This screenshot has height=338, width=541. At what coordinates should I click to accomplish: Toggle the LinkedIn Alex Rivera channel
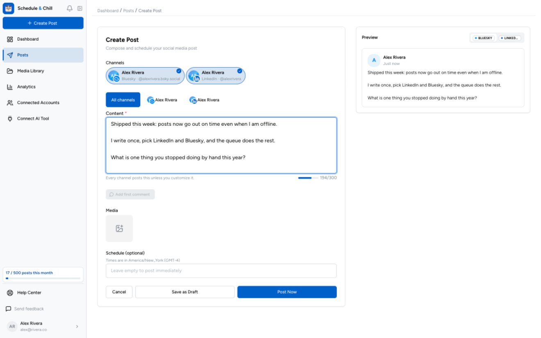tap(216, 75)
